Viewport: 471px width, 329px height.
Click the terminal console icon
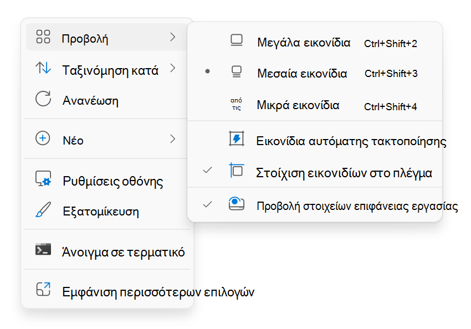pos(43,249)
